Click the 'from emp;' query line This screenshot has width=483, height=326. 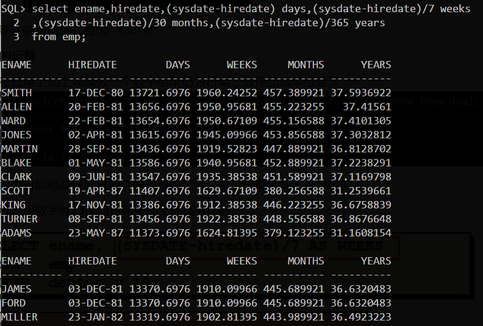[59, 37]
